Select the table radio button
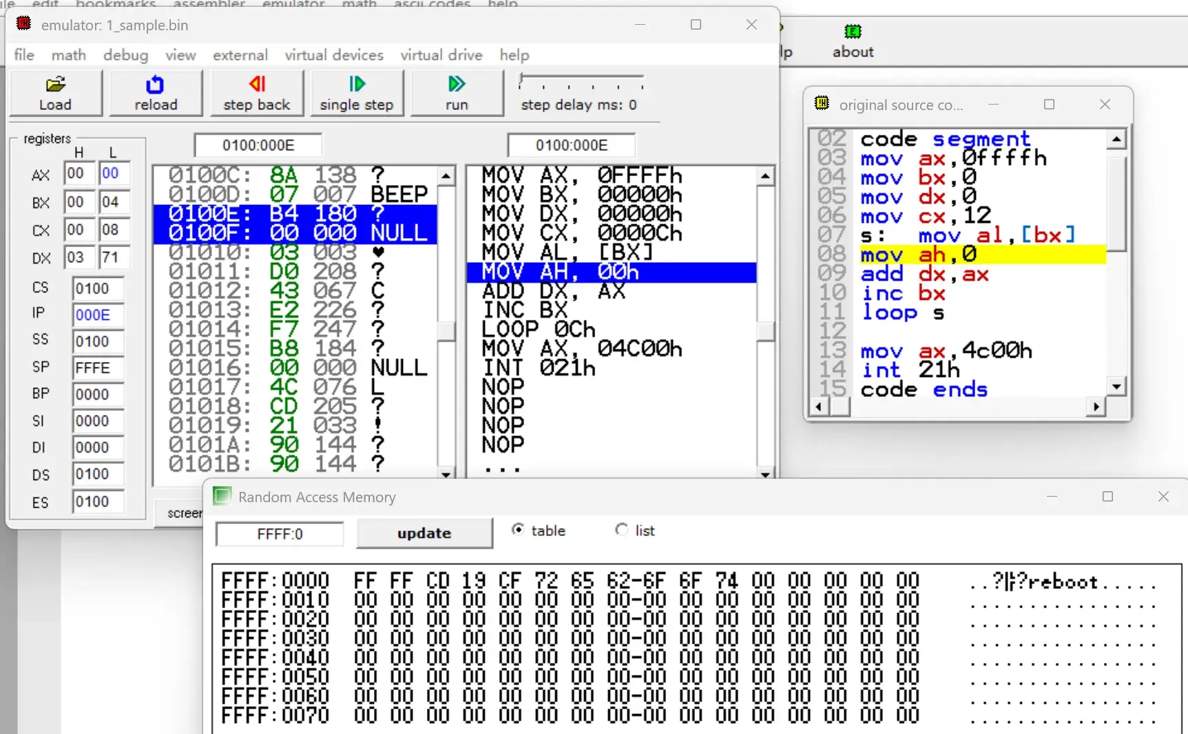The height and width of the screenshot is (734, 1188). pyautogui.click(x=518, y=530)
